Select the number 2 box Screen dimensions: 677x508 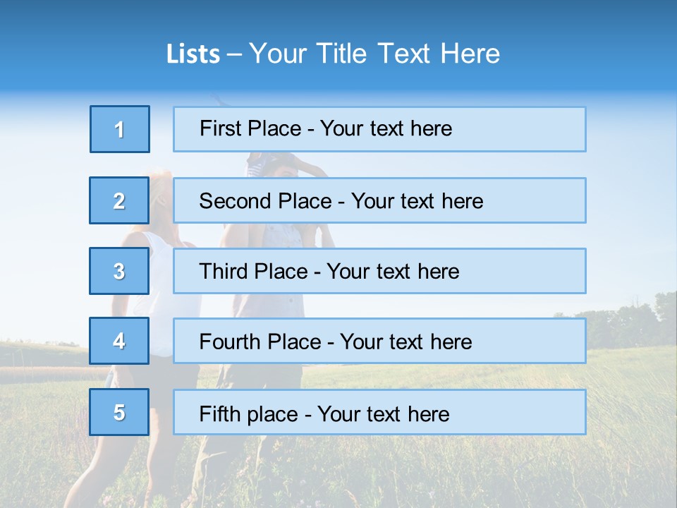[x=119, y=200]
